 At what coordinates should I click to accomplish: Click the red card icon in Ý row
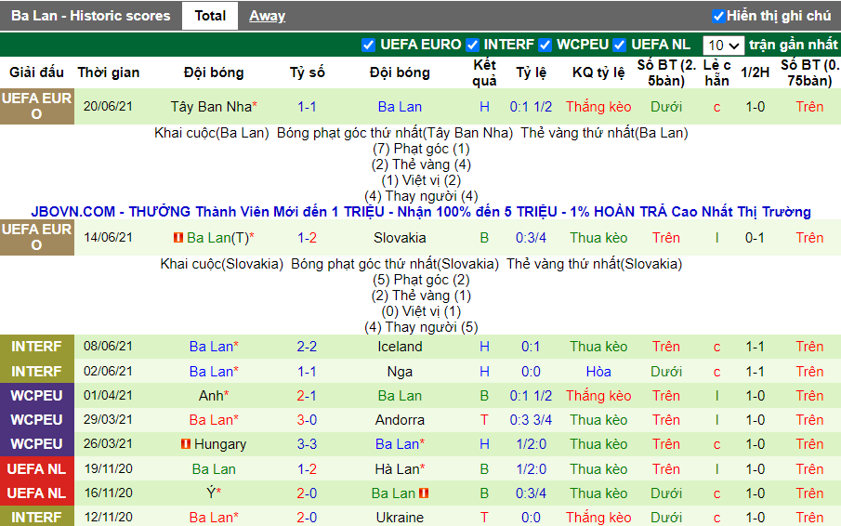tap(424, 493)
